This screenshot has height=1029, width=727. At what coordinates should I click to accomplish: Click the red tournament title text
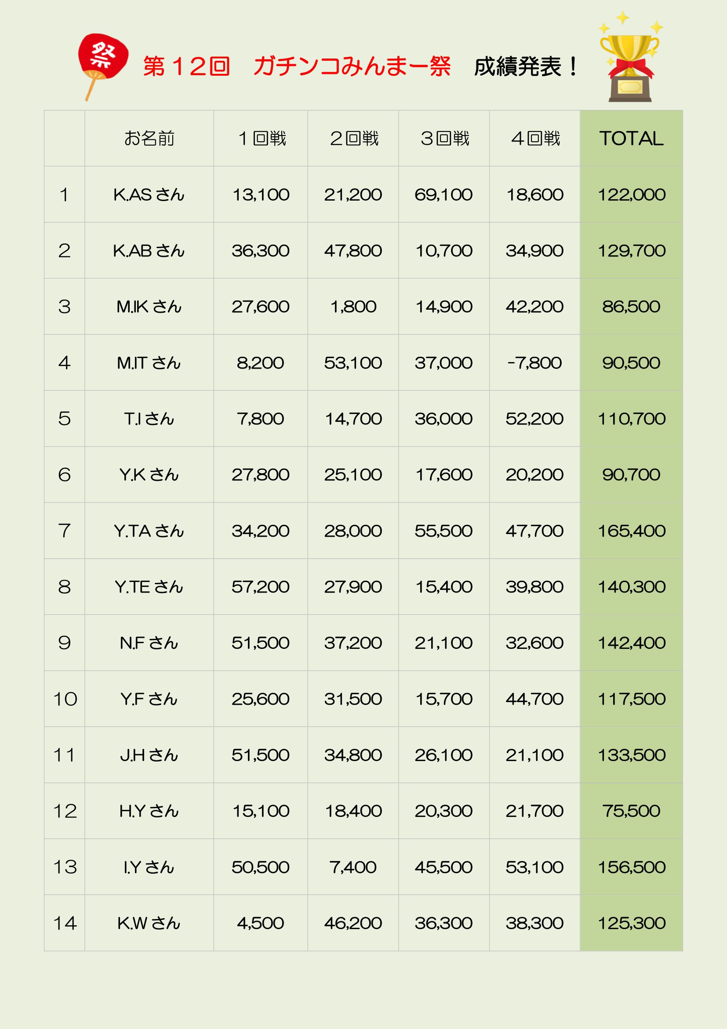(x=296, y=66)
